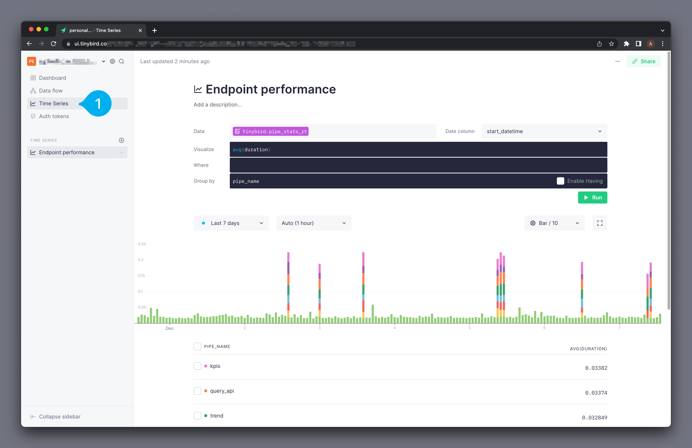Open the Bar / 10 chart type dropdown
The height and width of the screenshot is (448, 692).
[x=555, y=223]
